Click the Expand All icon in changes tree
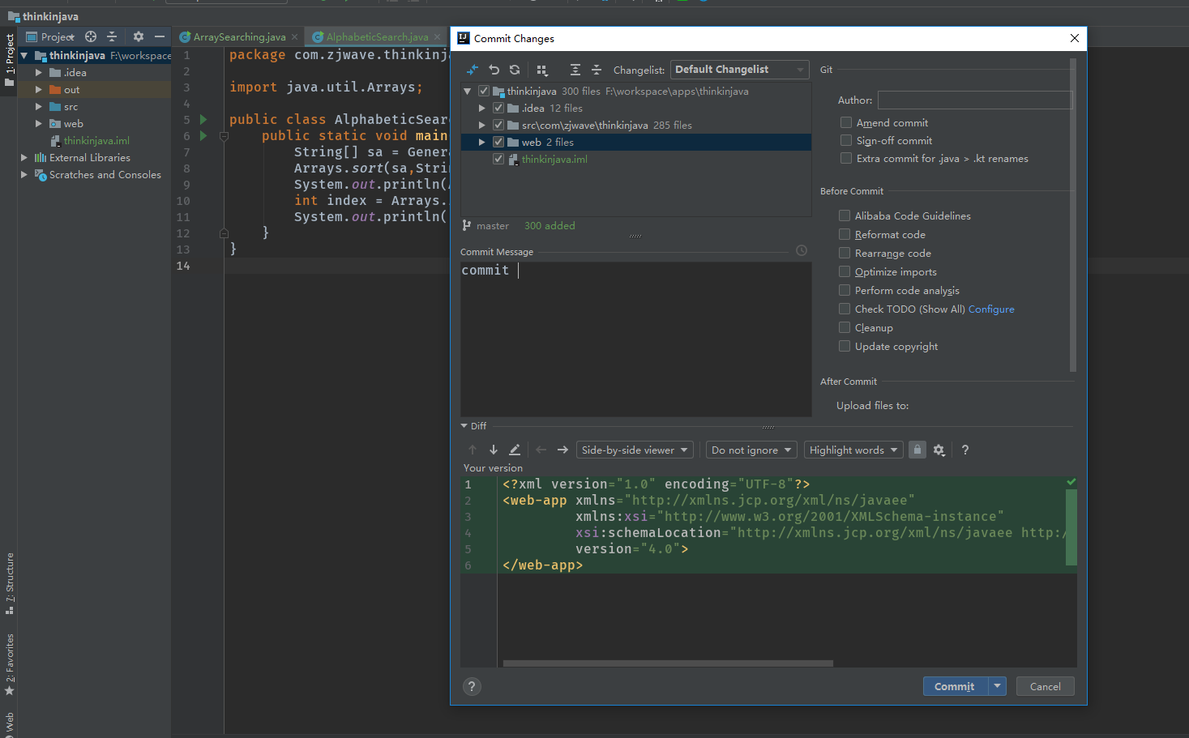 (575, 70)
